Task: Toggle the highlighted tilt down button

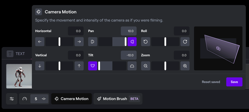Action: 92,66
